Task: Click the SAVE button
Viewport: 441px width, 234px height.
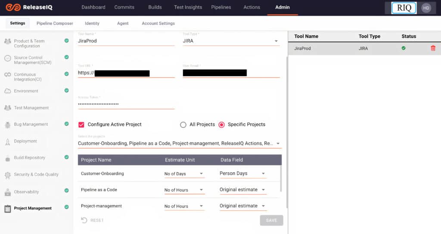Action: pyautogui.click(x=271, y=220)
